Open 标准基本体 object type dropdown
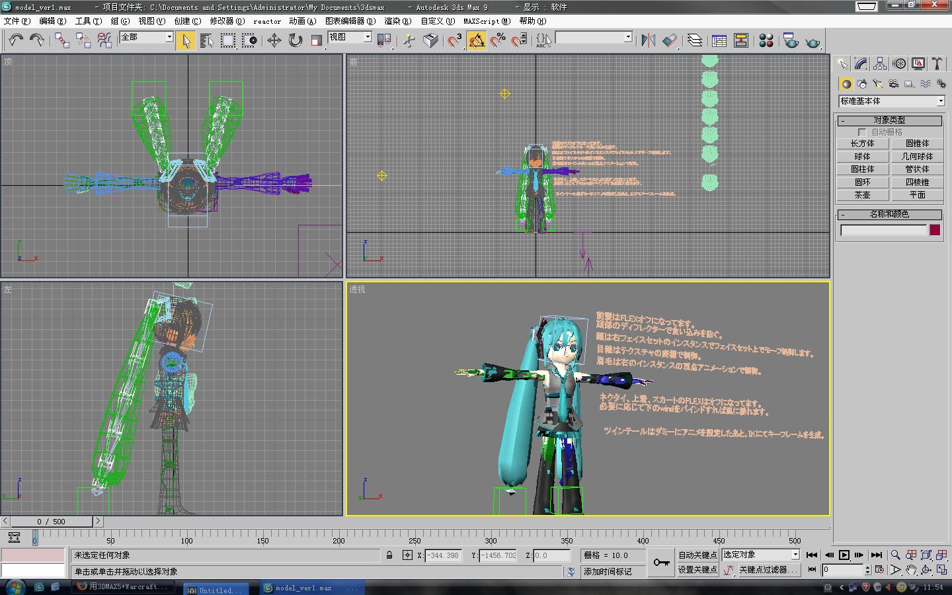 pyautogui.click(x=892, y=101)
